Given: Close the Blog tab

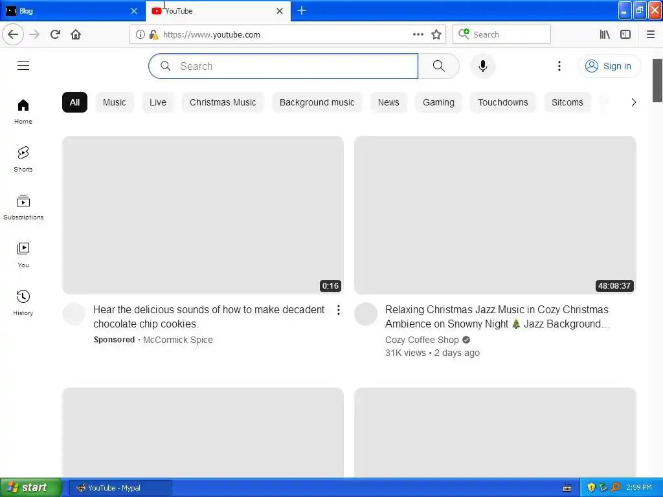Looking at the screenshot, I should coord(133,11).
